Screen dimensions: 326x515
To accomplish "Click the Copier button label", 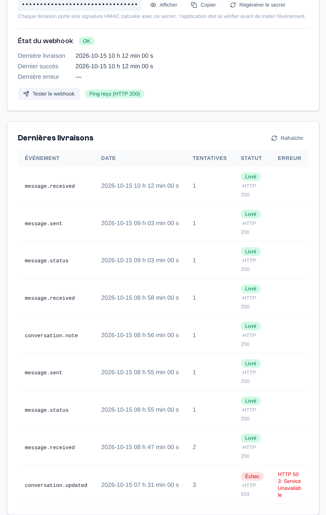I will (208, 5).
